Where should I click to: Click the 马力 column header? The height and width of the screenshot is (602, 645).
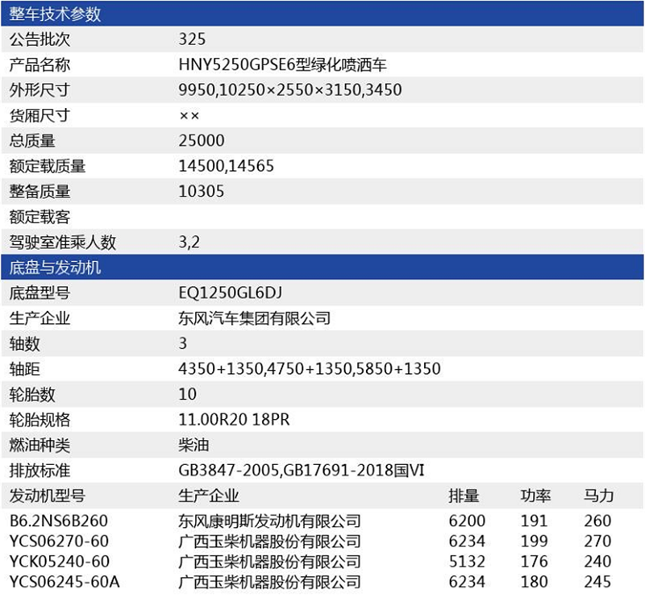pyautogui.click(x=598, y=495)
